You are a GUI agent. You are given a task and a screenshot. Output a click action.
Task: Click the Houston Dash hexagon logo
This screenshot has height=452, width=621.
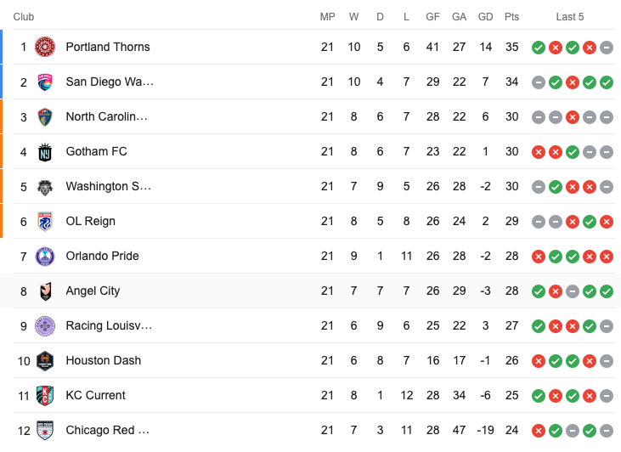(x=45, y=361)
